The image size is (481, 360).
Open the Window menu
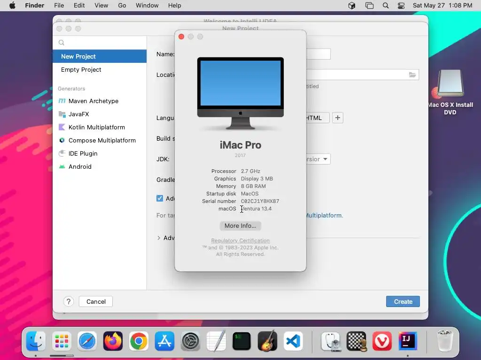147,6
